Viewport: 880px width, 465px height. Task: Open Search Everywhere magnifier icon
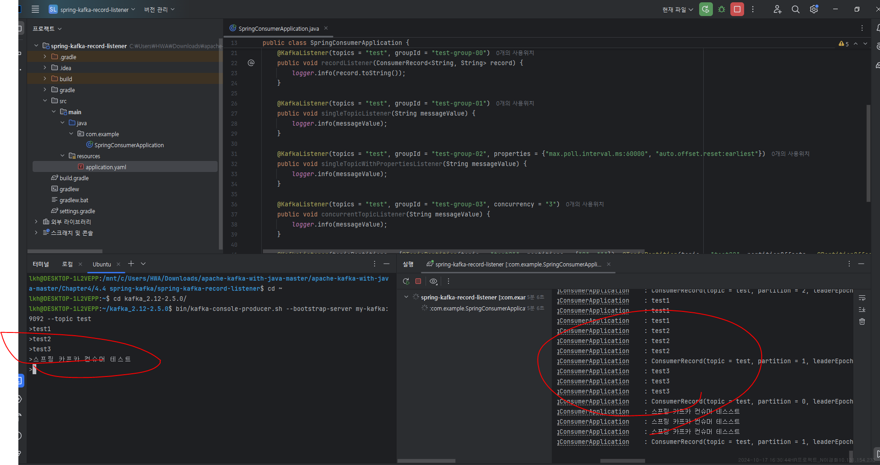(x=796, y=9)
